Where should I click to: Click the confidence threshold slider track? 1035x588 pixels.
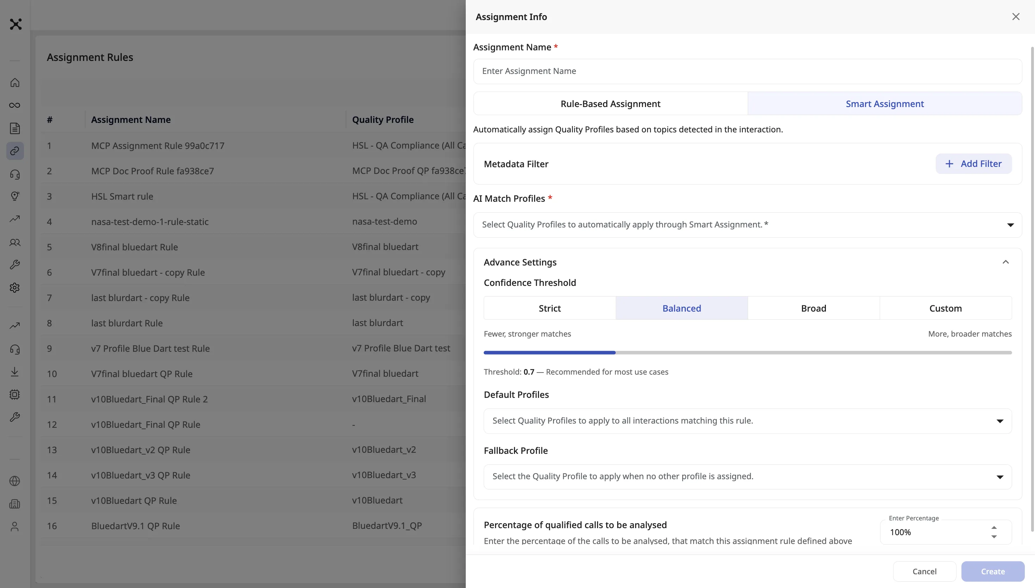tap(748, 352)
